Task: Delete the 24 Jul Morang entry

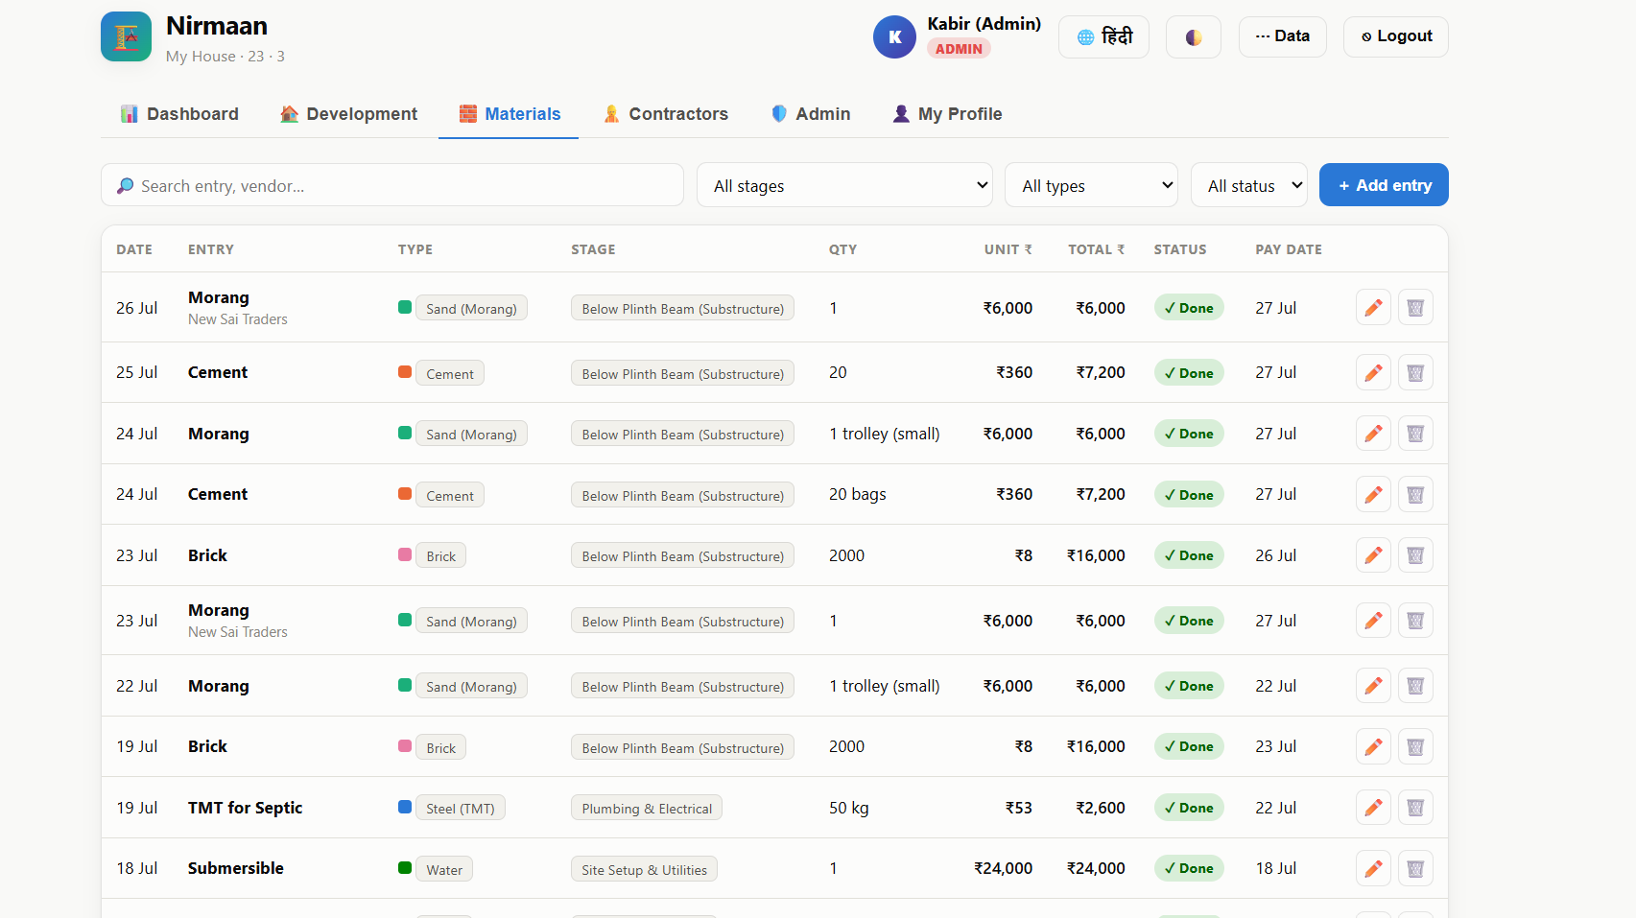Action: pos(1415,434)
